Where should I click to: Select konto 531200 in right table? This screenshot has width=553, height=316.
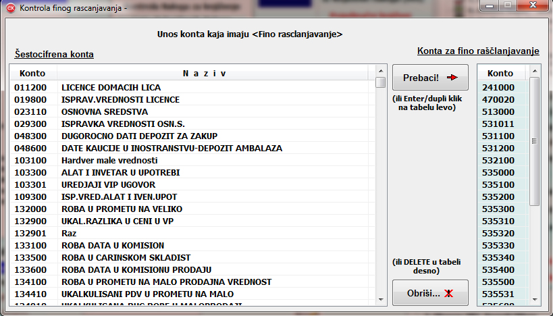[x=503, y=148]
